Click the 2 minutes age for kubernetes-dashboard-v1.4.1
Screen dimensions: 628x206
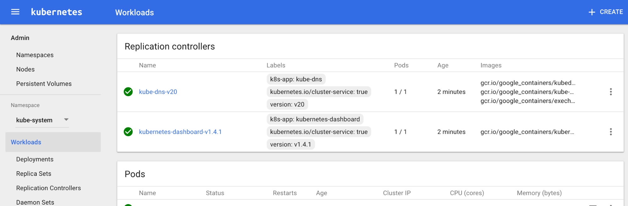(451, 132)
